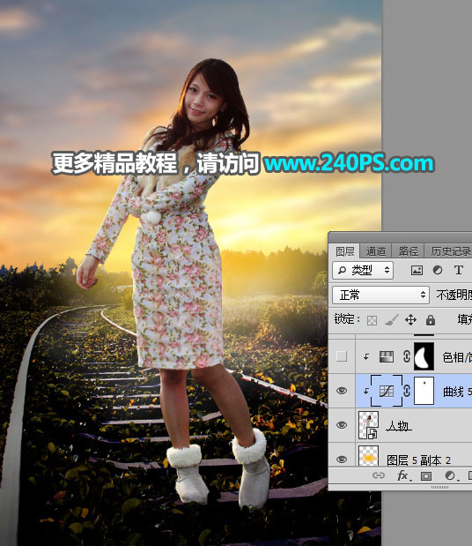Filter layers by text type

[x=459, y=270]
